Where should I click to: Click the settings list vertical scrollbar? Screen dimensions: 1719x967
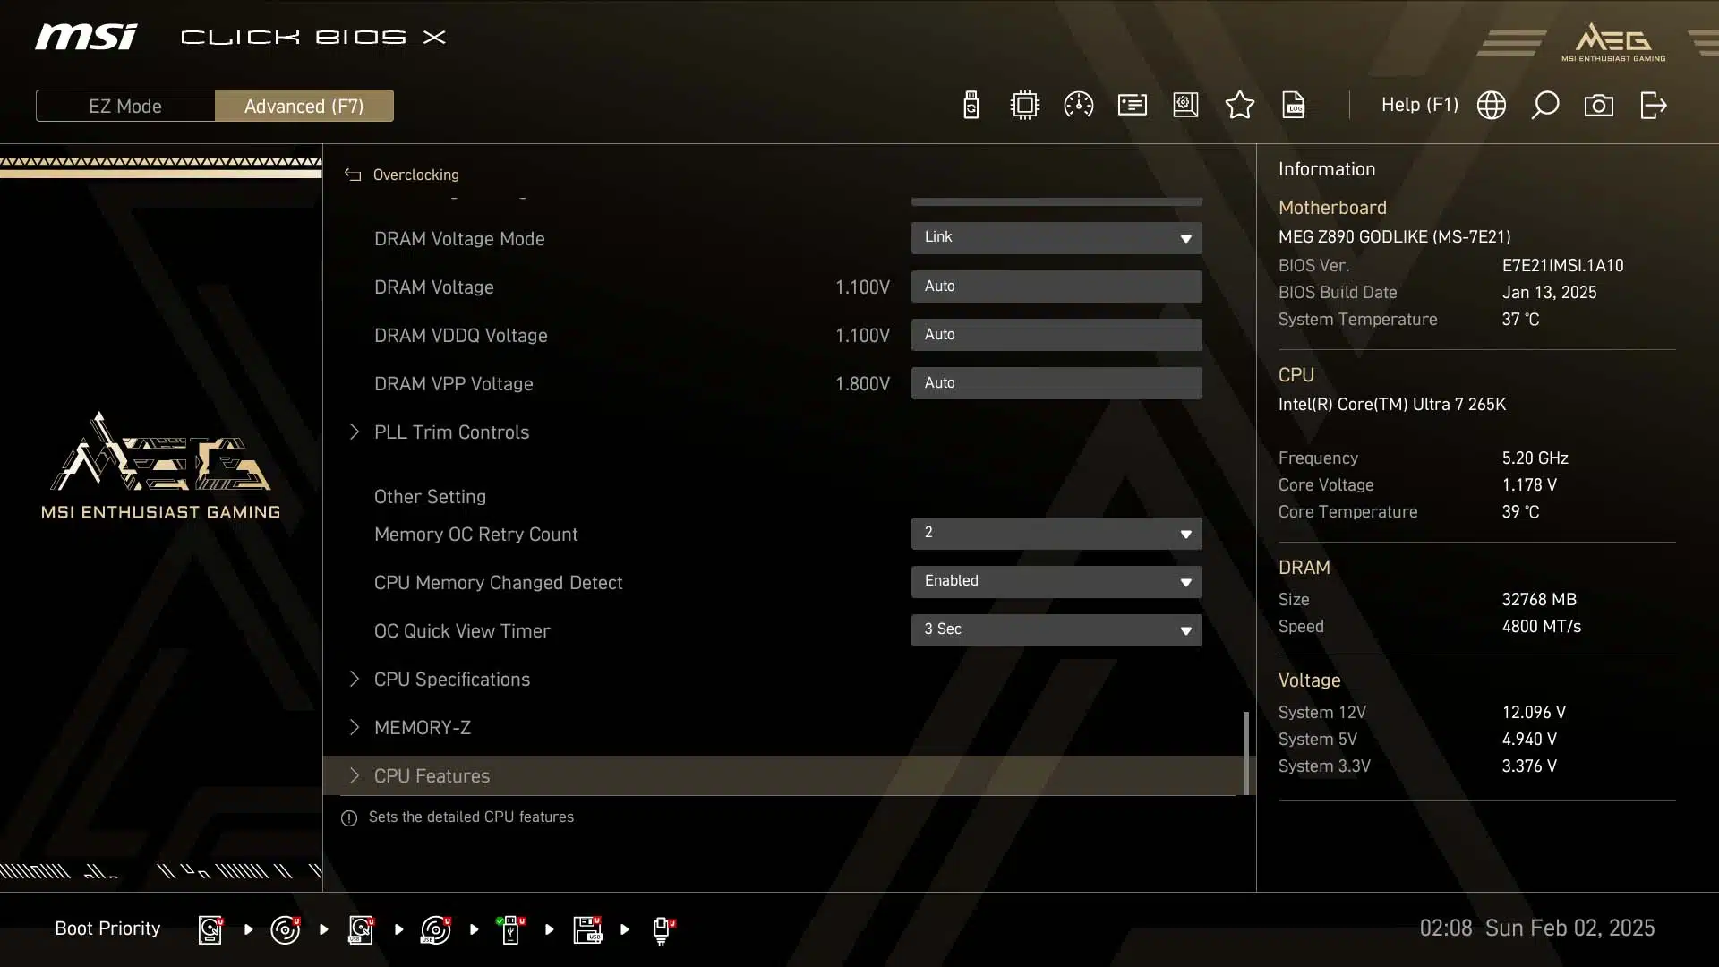click(1246, 753)
